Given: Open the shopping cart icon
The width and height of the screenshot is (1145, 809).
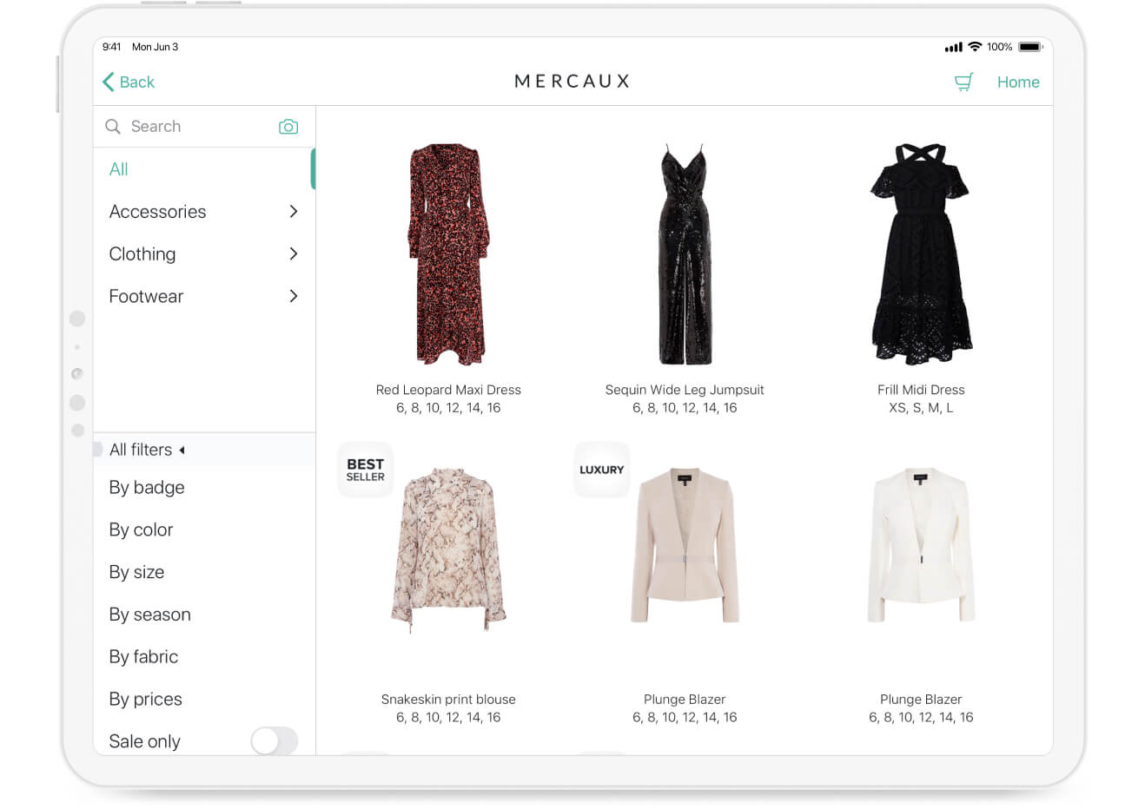Looking at the screenshot, I should tap(963, 82).
